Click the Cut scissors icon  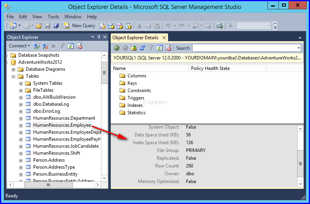pos(139,26)
